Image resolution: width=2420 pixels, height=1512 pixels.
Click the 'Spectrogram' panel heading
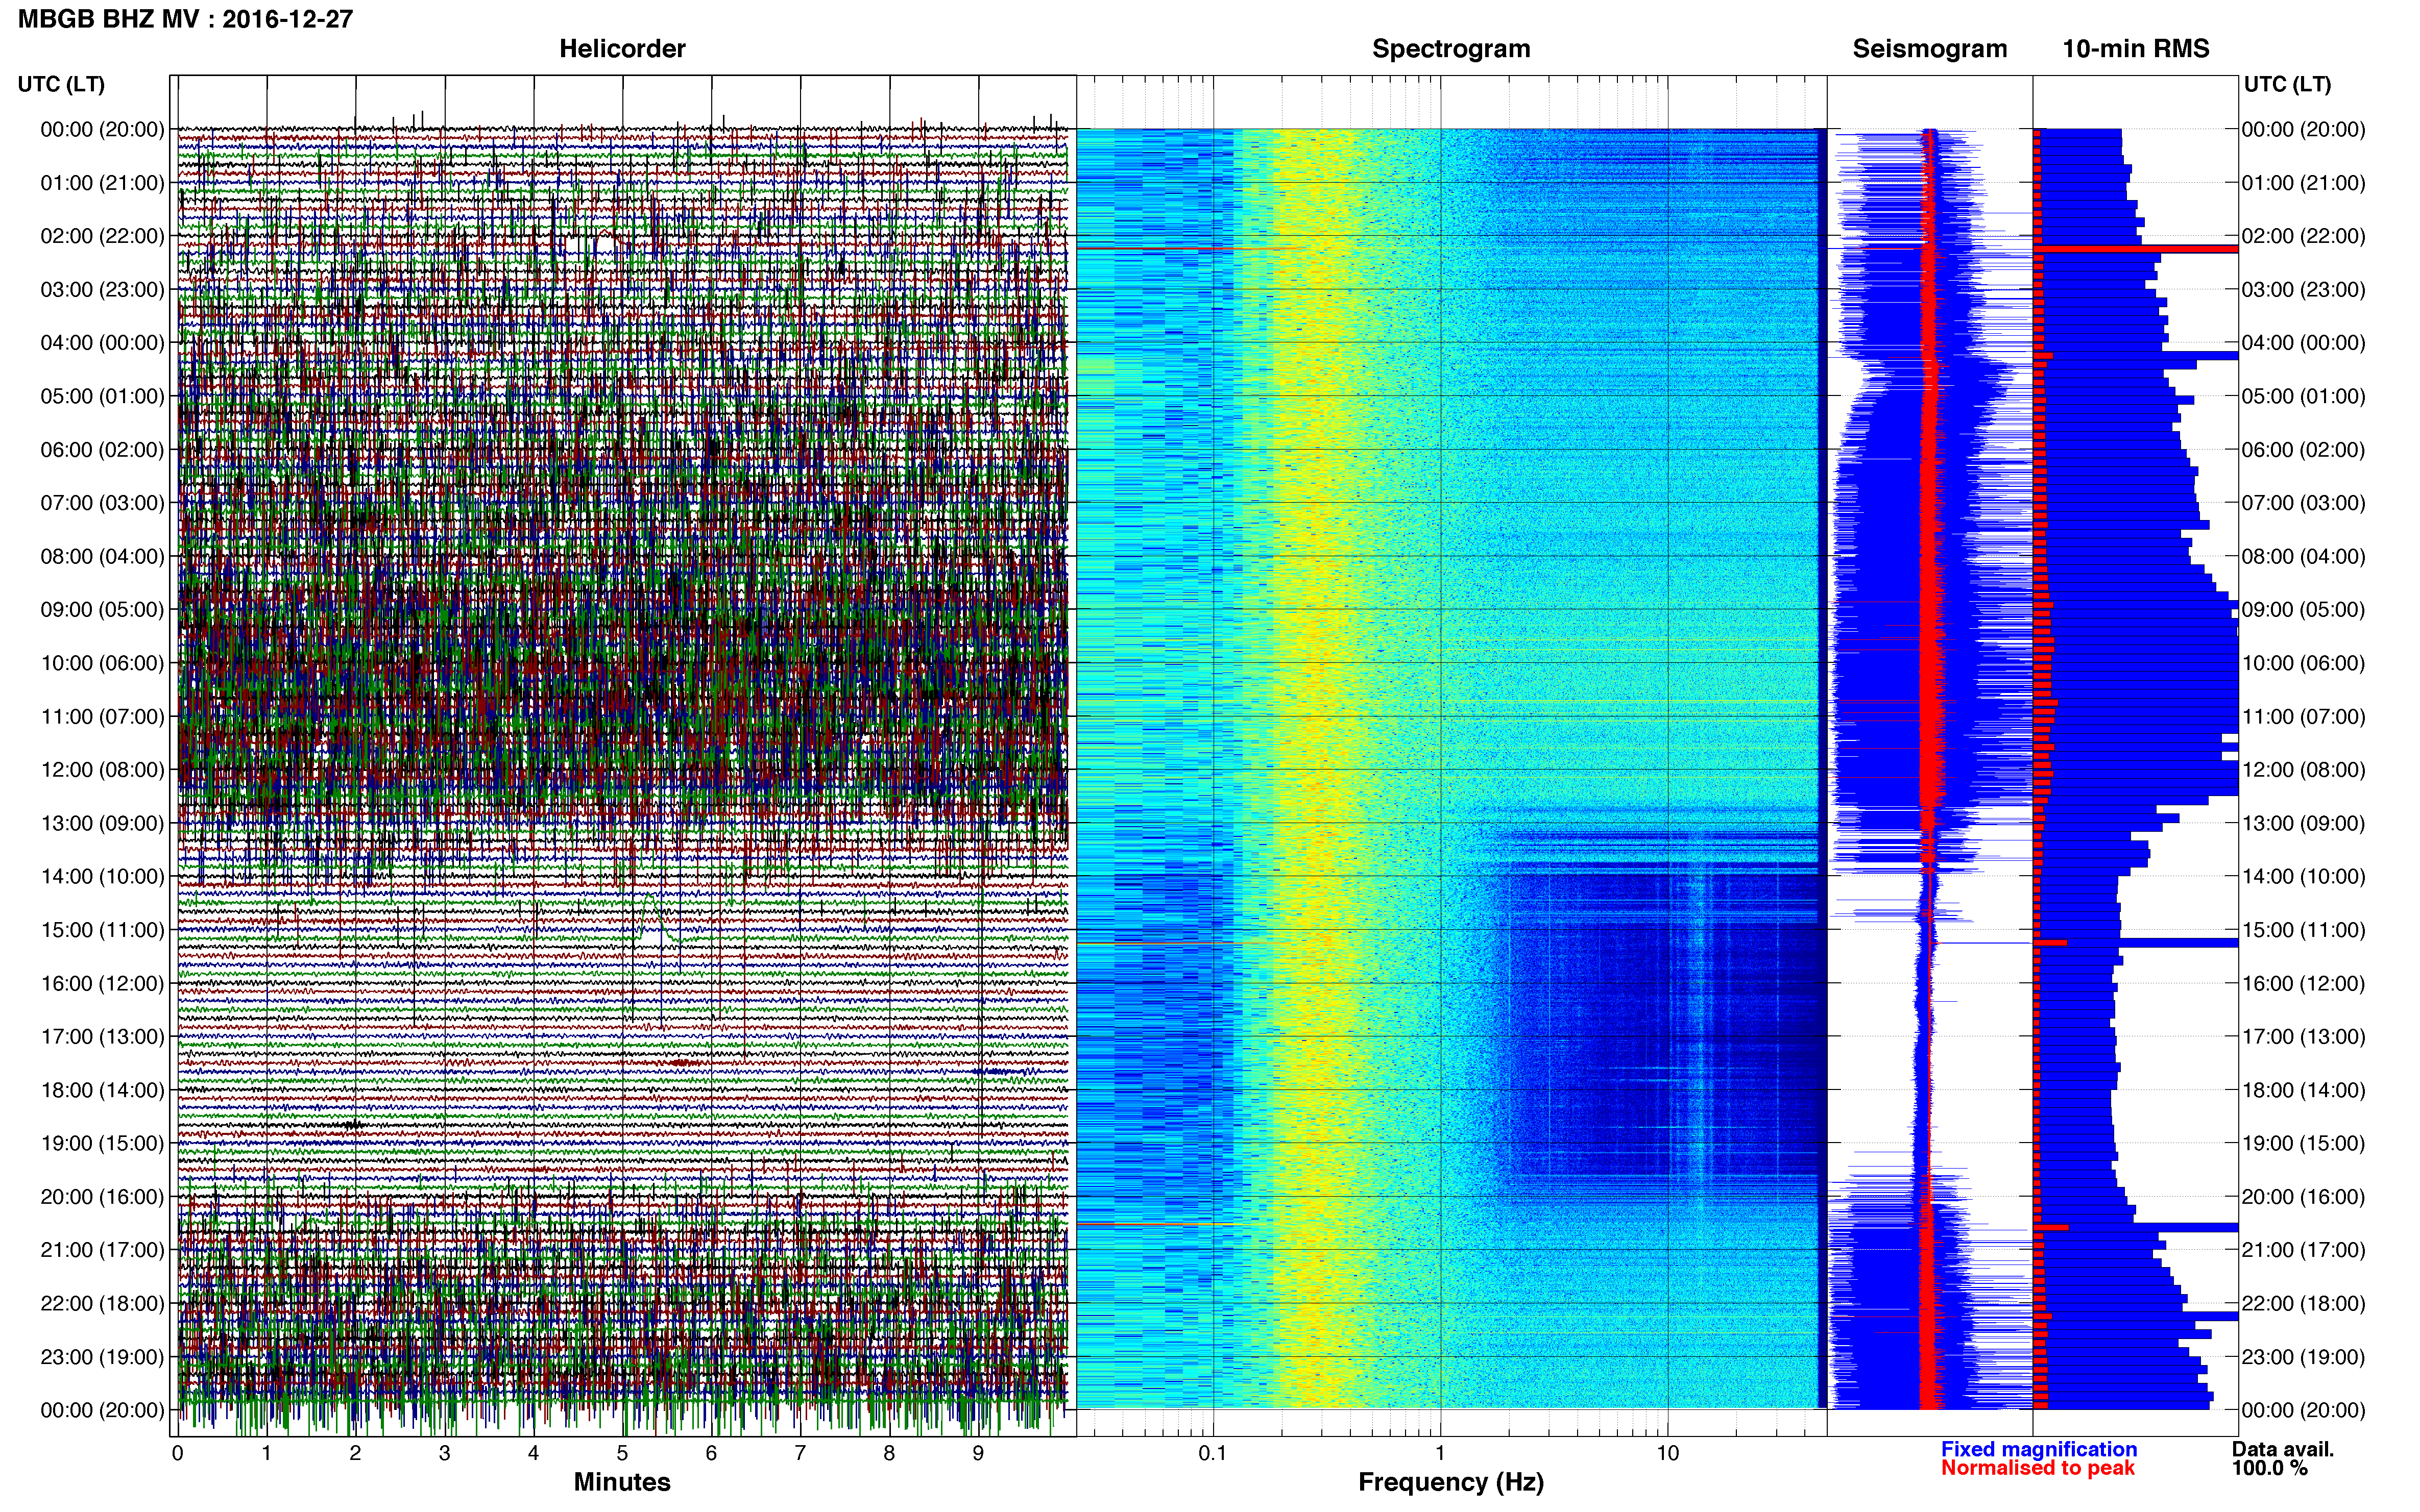tap(1450, 49)
